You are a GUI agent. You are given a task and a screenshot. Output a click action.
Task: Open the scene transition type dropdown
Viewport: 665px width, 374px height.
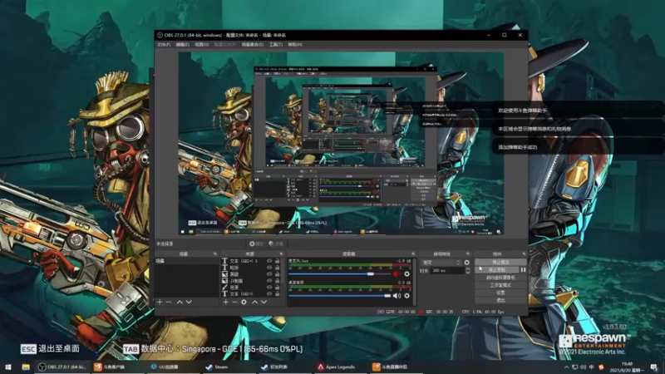pos(441,263)
